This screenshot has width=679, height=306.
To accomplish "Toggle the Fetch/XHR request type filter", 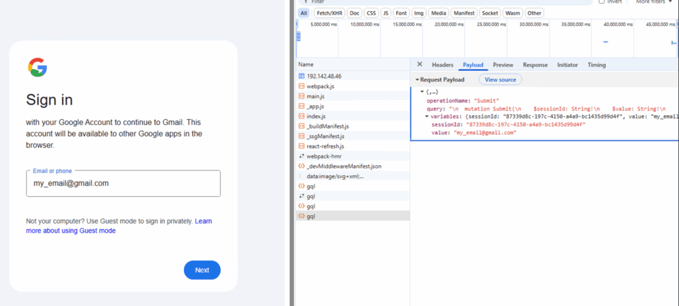I will 328,13.
